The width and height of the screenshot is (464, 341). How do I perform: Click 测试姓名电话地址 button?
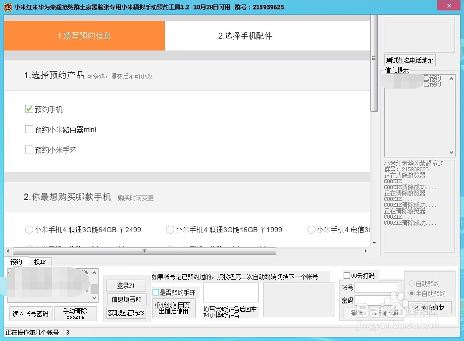point(409,60)
